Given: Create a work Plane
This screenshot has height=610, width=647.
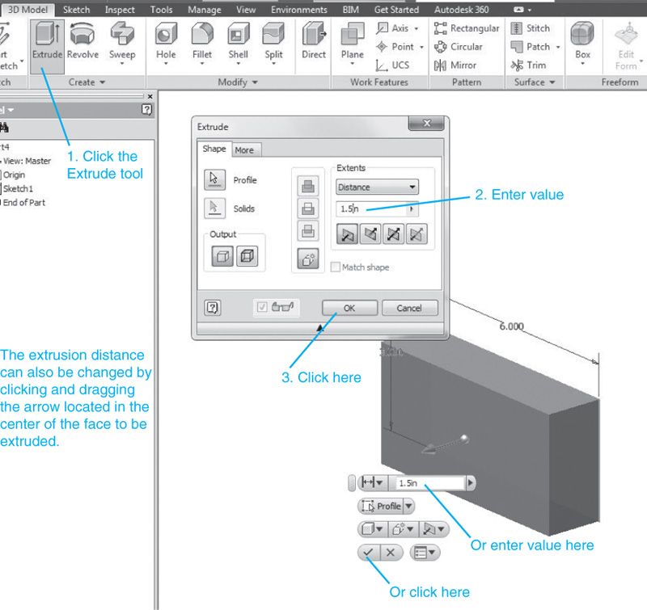Looking at the screenshot, I should [x=353, y=44].
